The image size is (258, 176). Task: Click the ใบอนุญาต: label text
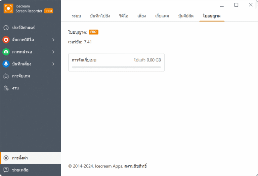(x=78, y=32)
